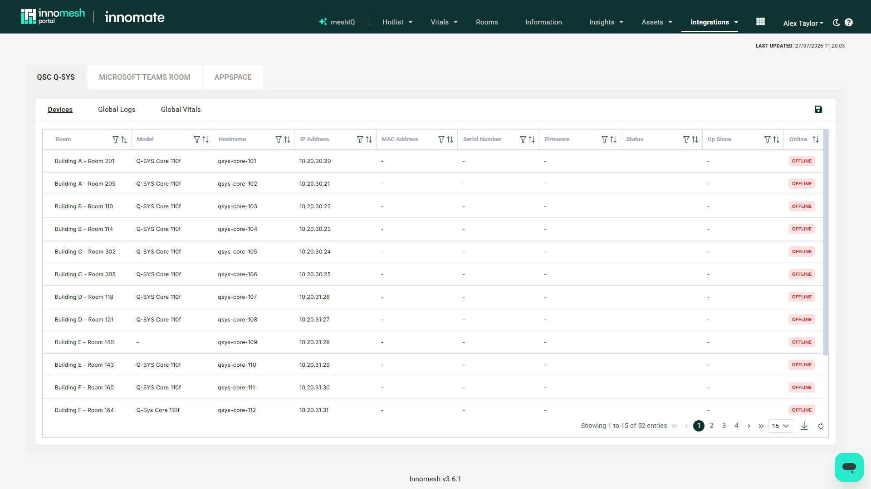This screenshot has height=489, width=871.
Task: Click the table vertical scrollbar
Action: pos(826,242)
